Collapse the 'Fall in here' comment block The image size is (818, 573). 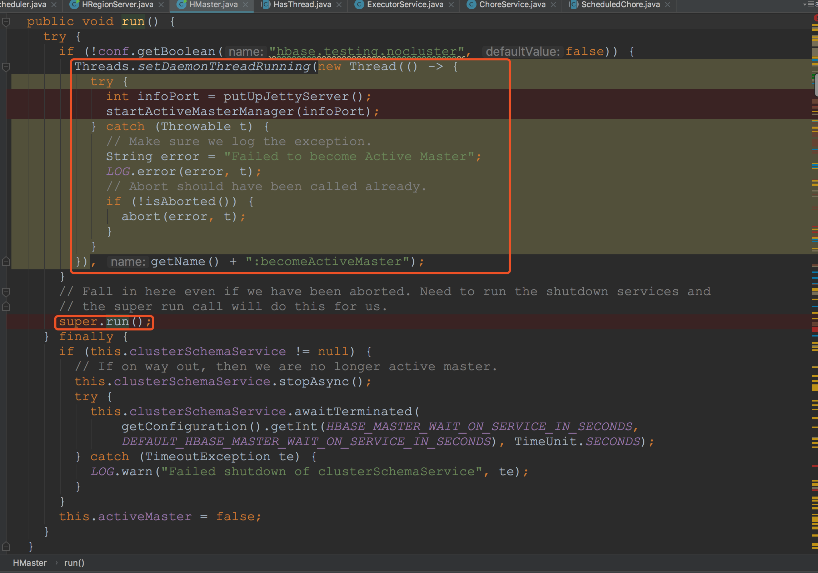pyautogui.click(x=6, y=292)
